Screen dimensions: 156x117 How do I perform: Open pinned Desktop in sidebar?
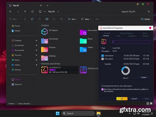click(x=17, y=41)
